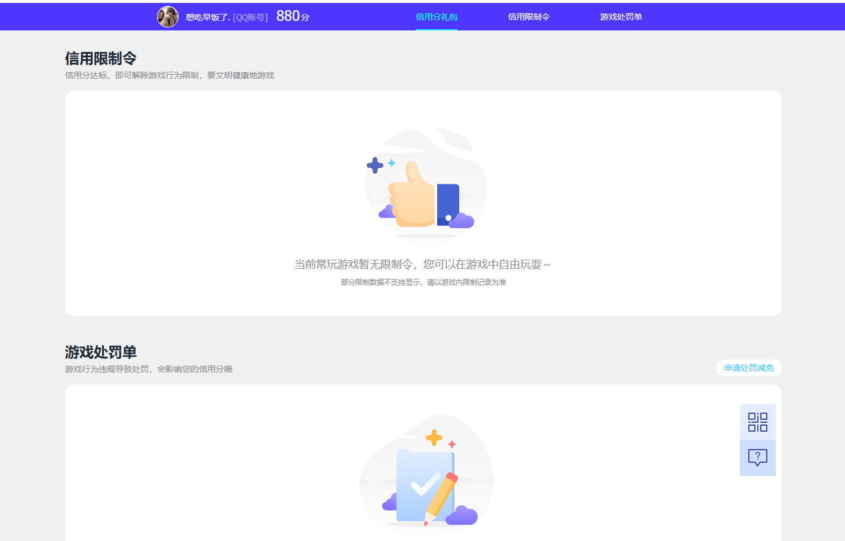Click the question mark feedback icon
The image size is (845, 541).
coord(757,457)
